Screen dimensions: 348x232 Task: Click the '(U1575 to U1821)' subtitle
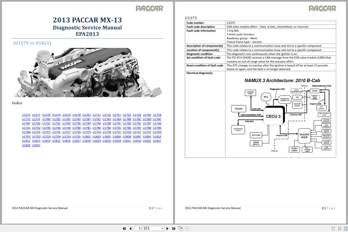coord(32,43)
